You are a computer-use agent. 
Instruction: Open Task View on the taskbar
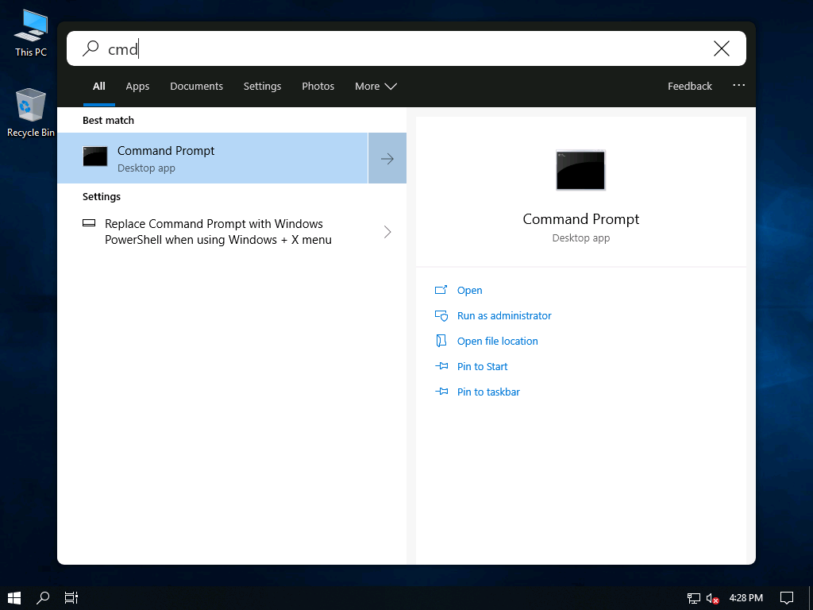tap(71, 598)
